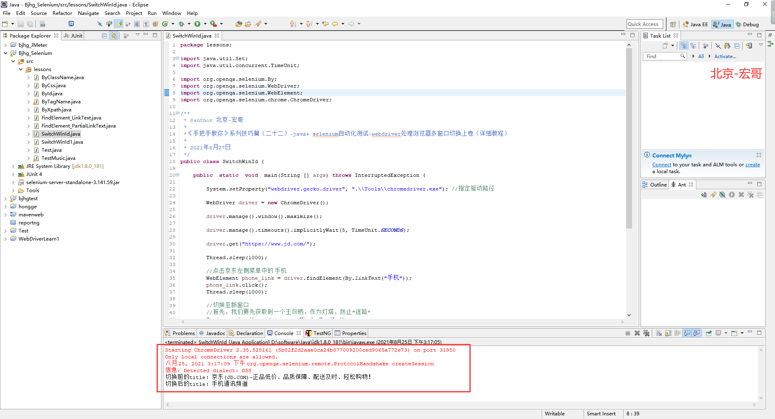
Task: Toggle Show Whitespace Characters
Action: point(146,24)
